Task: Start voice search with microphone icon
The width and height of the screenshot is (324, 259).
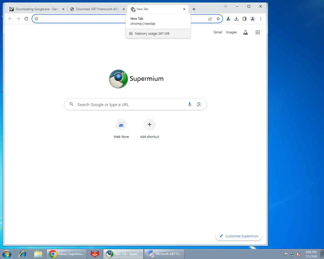Action: pos(190,104)
